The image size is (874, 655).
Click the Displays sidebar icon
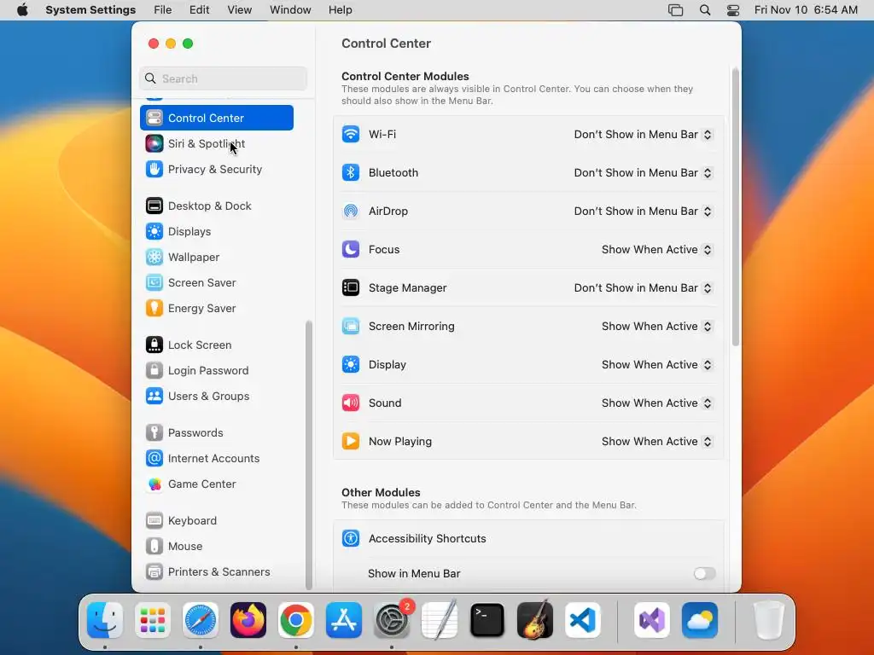pyautogui.click(x=154, y=232)
